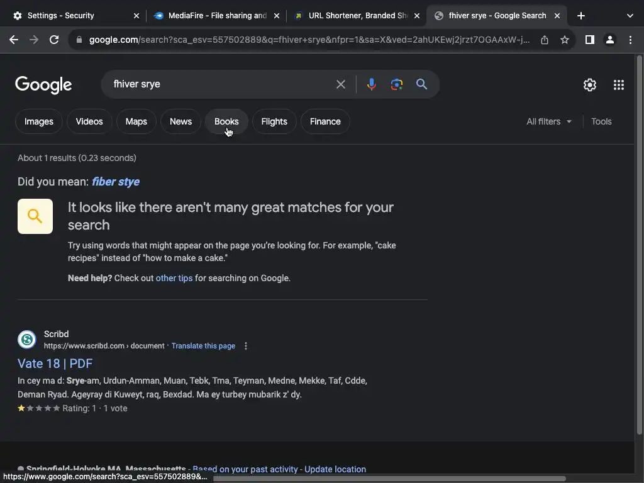Click Based on your past activity

245,469
